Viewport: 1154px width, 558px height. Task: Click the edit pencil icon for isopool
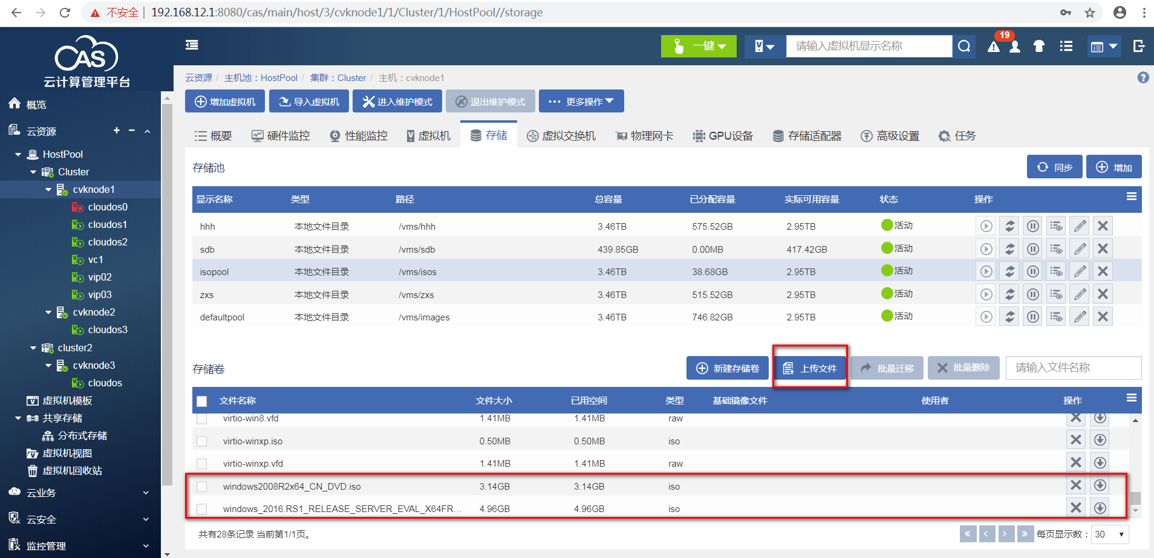1080,271
